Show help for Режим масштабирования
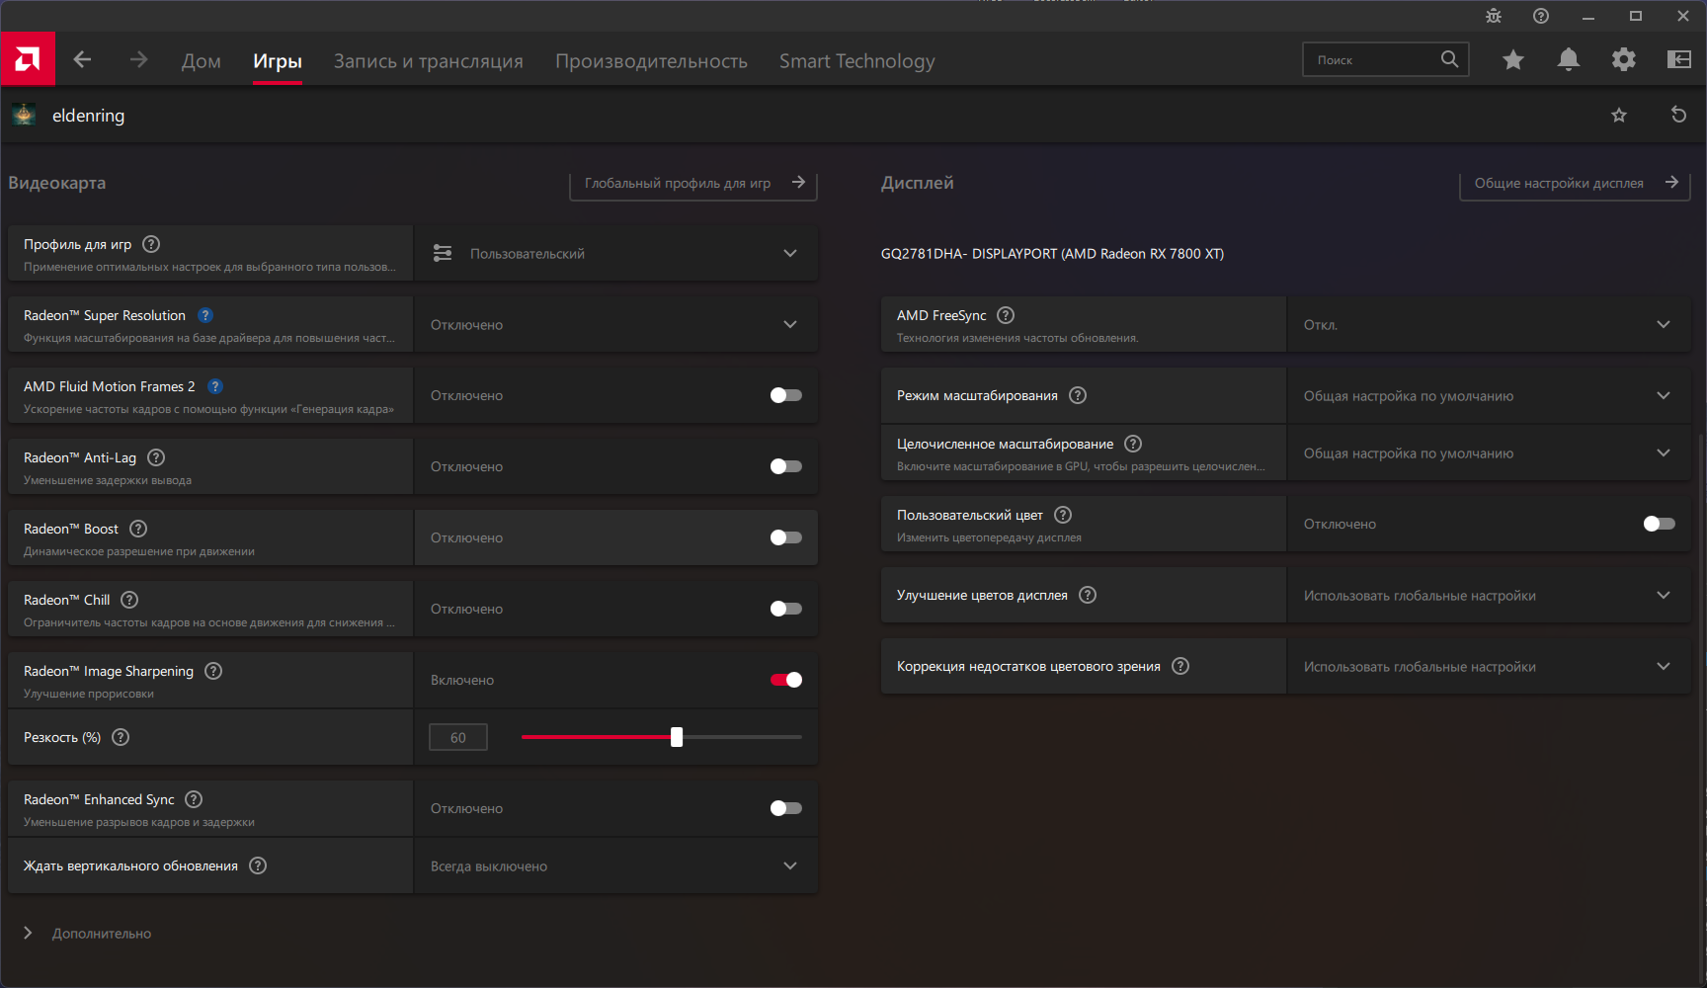Viewport: 1707px width, 988px height. tap(1078, 395)
